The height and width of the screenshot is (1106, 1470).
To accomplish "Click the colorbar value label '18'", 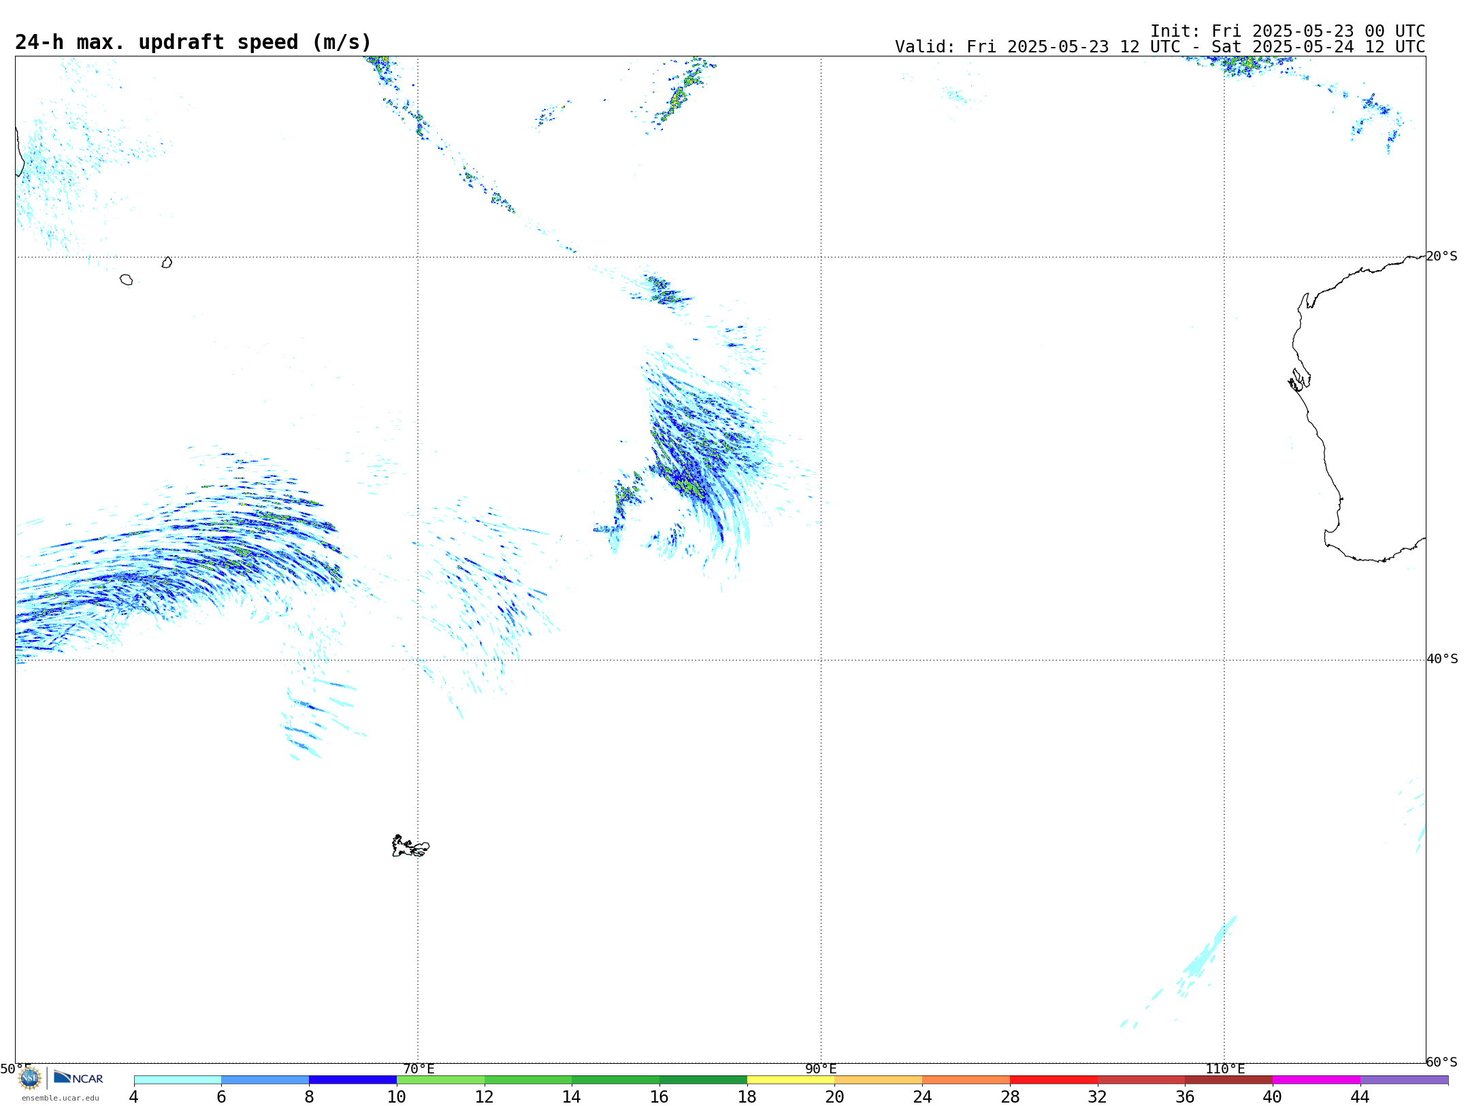I will tap(747, 1097).
